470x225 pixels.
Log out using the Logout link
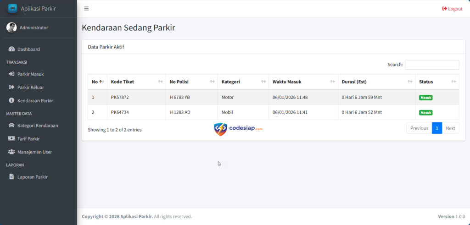coord(452,9)
